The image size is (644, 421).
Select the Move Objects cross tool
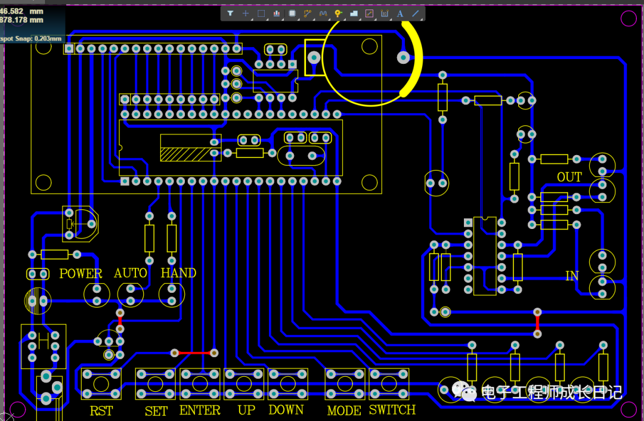[x=246, y=14]
